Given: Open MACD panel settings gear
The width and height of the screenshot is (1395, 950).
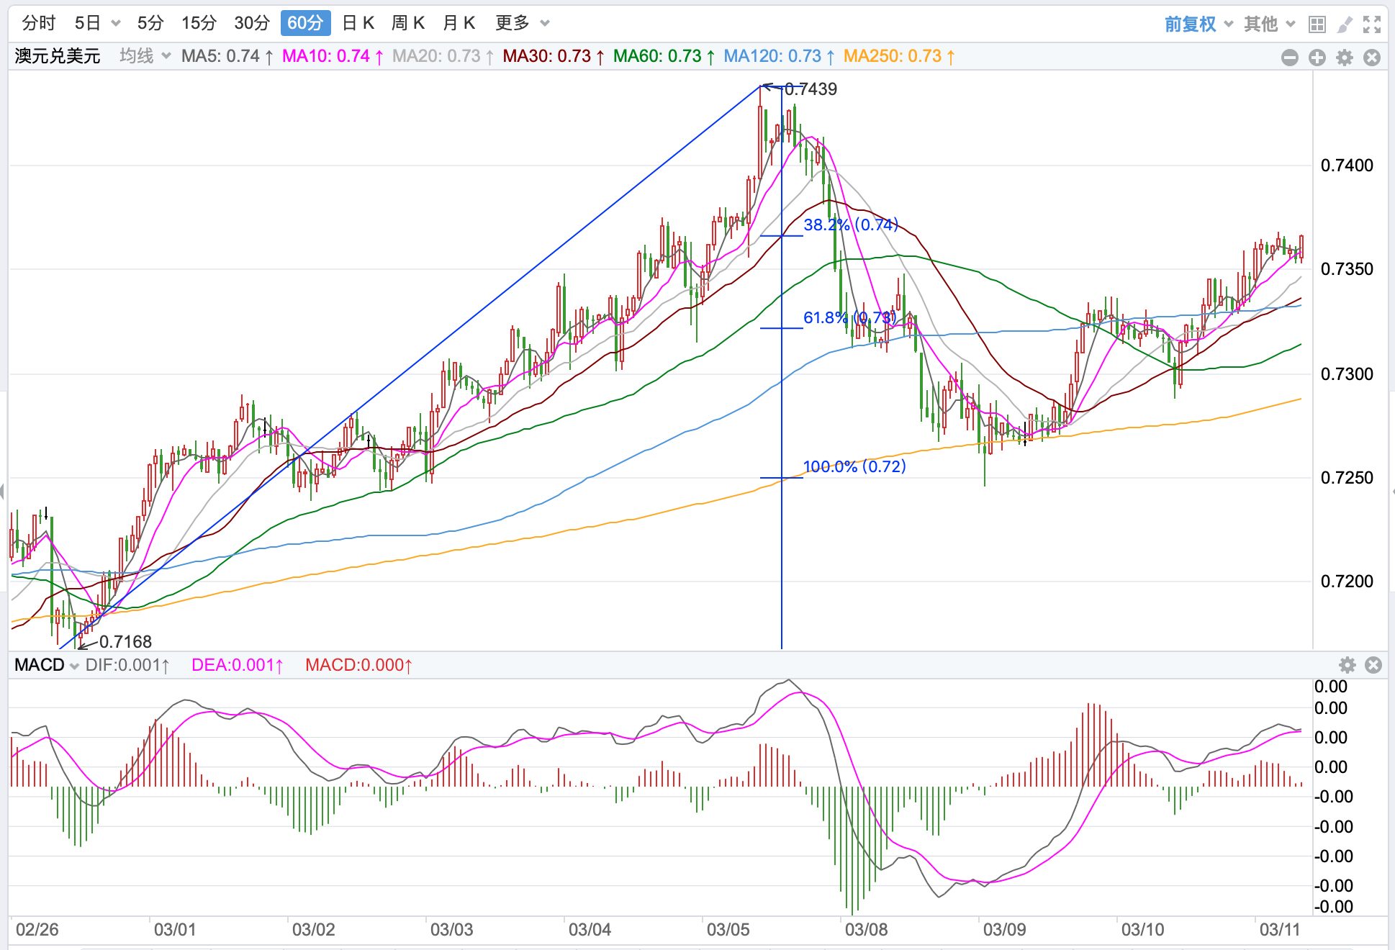Looking at the screenshot, I should point(1347,665).
